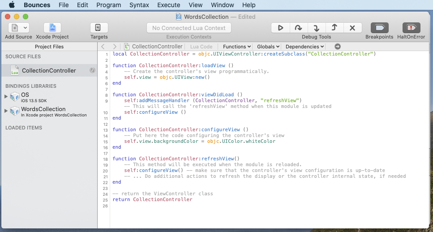Screen dimensions: 433x232
Task: Click the Lua file icon next to CollectionController
Action: (x=15, y=70)
